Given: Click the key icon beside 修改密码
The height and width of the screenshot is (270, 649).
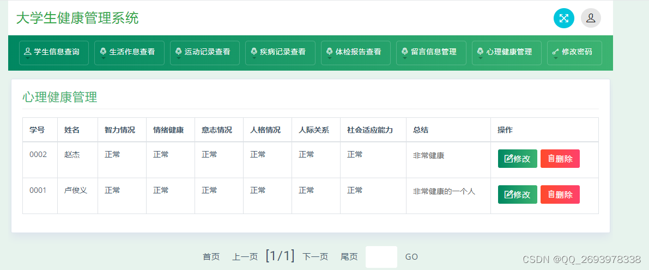Looking at the screenshot, I should 556,52.
